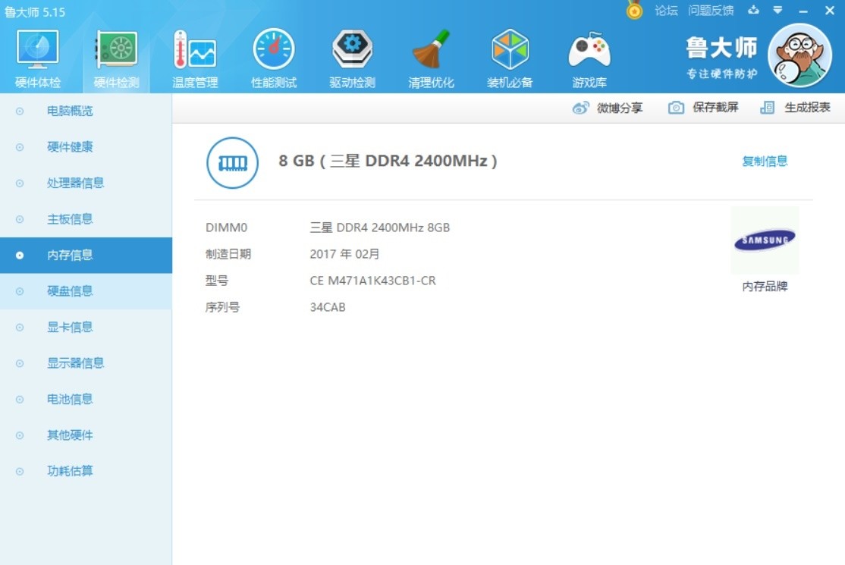
Task: Click the 硬件检测 circuit board icon
Action: [x=116, y=49]
